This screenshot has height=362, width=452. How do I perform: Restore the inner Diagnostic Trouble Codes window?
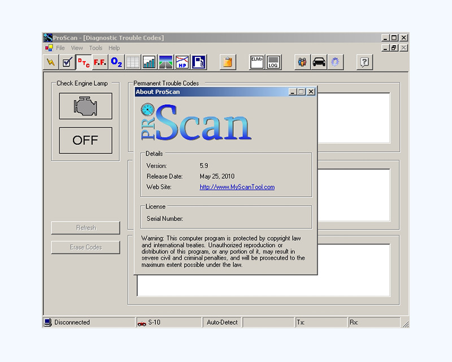click(394, 48)
